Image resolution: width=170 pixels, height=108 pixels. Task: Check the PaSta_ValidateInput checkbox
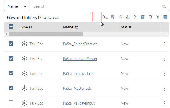[x=11, y=103]
